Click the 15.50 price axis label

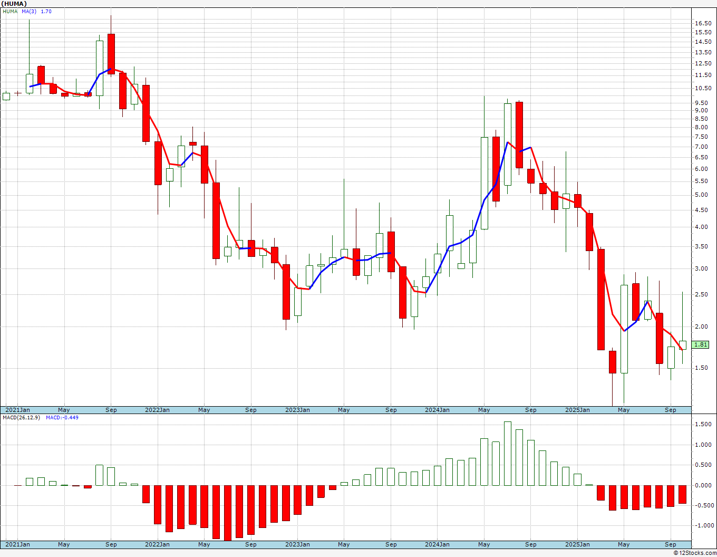click(x=703, y=32)
